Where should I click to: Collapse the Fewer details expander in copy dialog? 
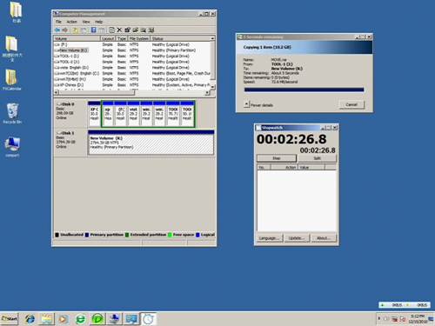(246, 103)
